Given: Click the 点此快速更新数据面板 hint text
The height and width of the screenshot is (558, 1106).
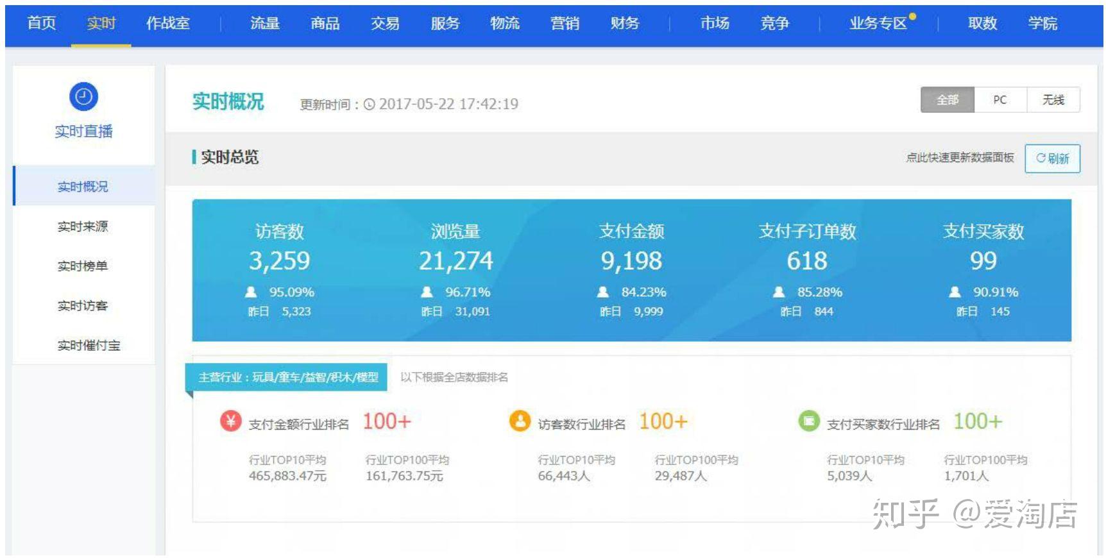Looking at the screenshot, I should point(960,158).
